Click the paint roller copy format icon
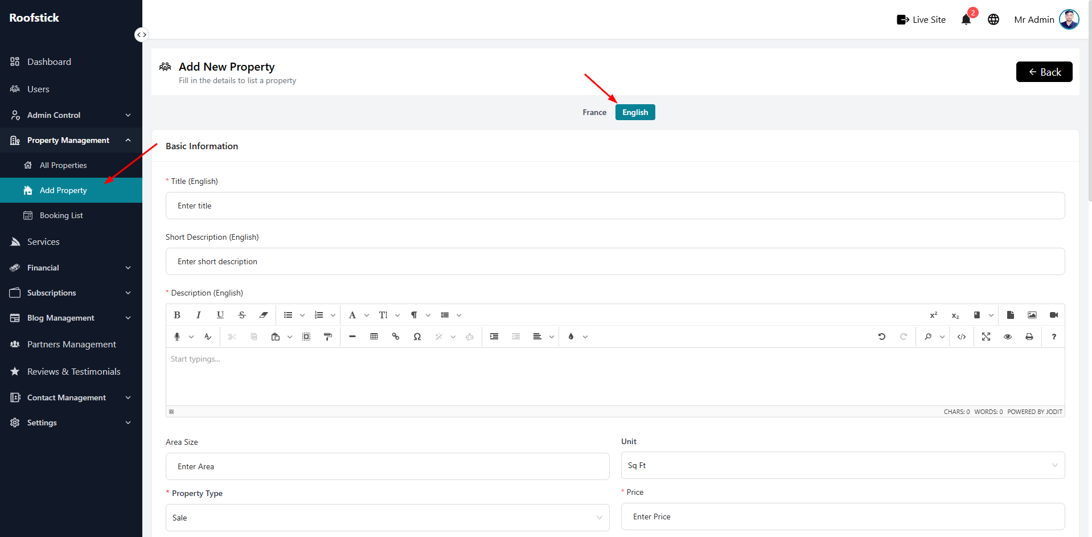Viewport: 1092px width, 537px height. (x=328, y=337)
